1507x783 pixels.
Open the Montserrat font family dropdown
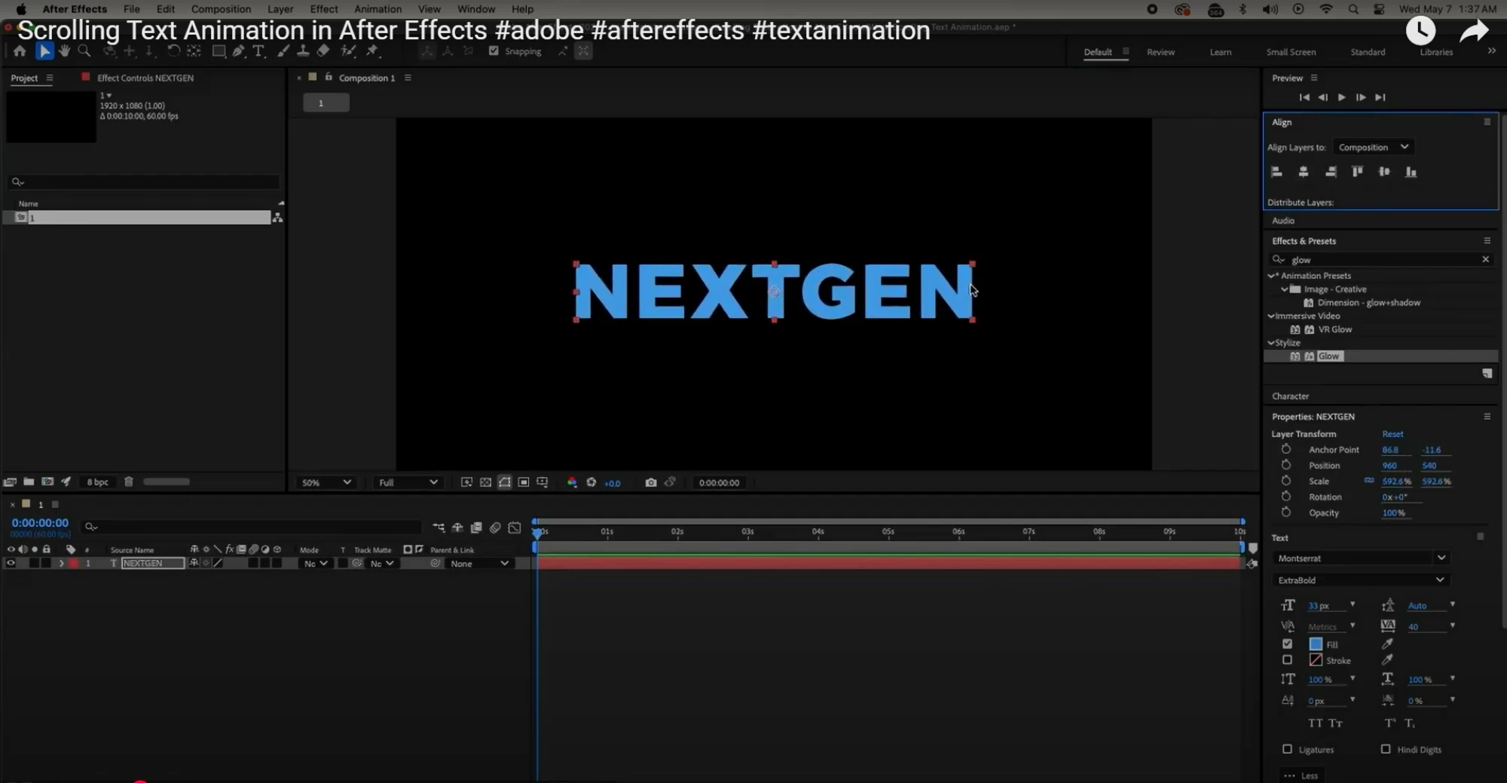click(1360, 558)
